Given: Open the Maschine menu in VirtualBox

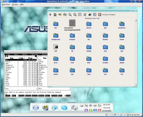Looking at the screenshot, I should [6, 4].
